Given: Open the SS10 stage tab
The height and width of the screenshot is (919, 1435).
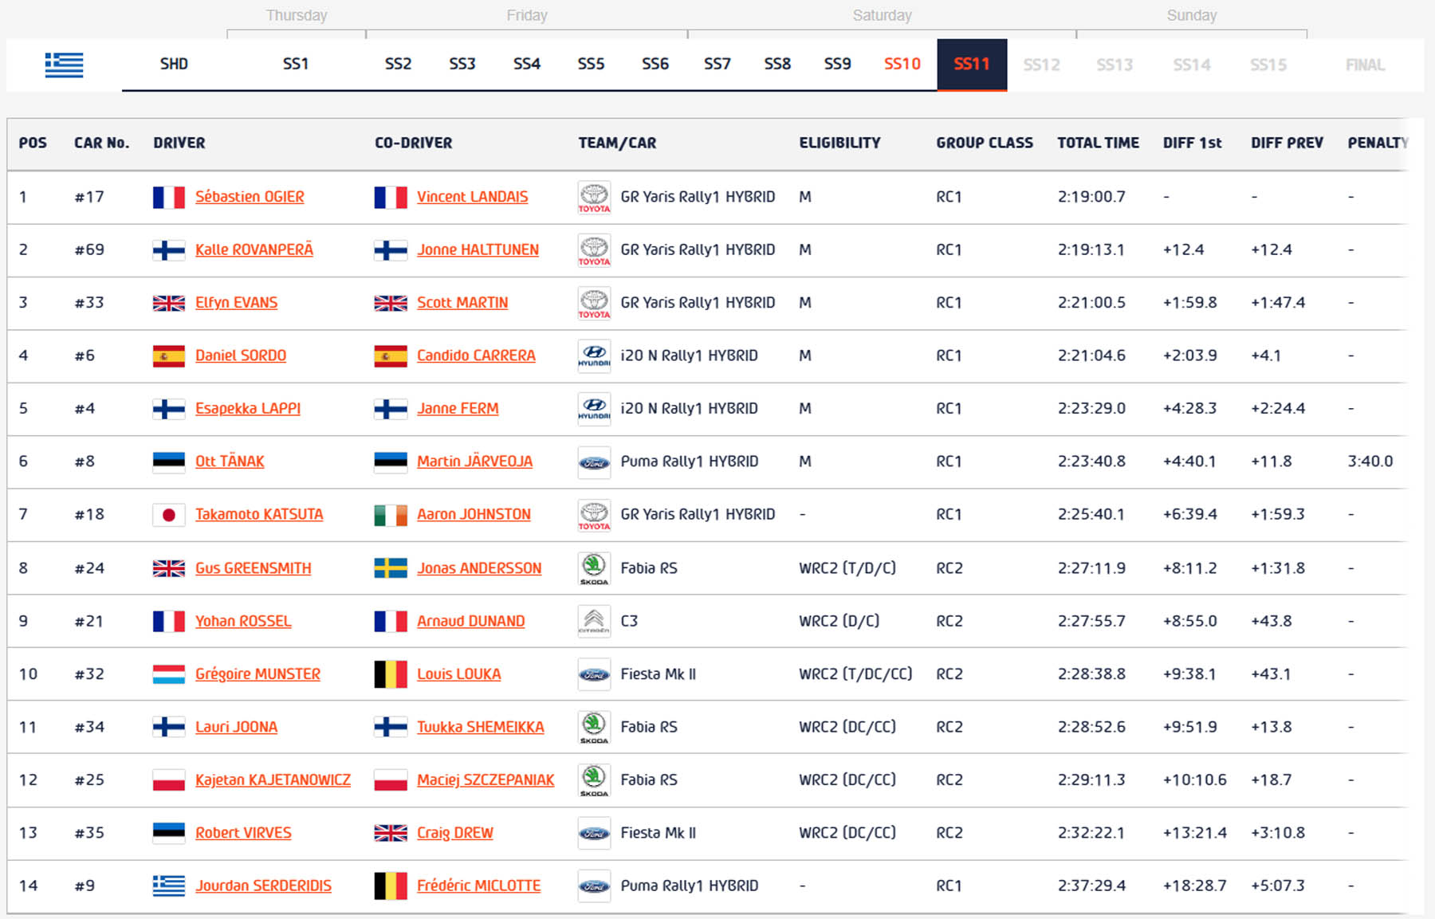Looking at the screenshot, I should click(902, 64).
